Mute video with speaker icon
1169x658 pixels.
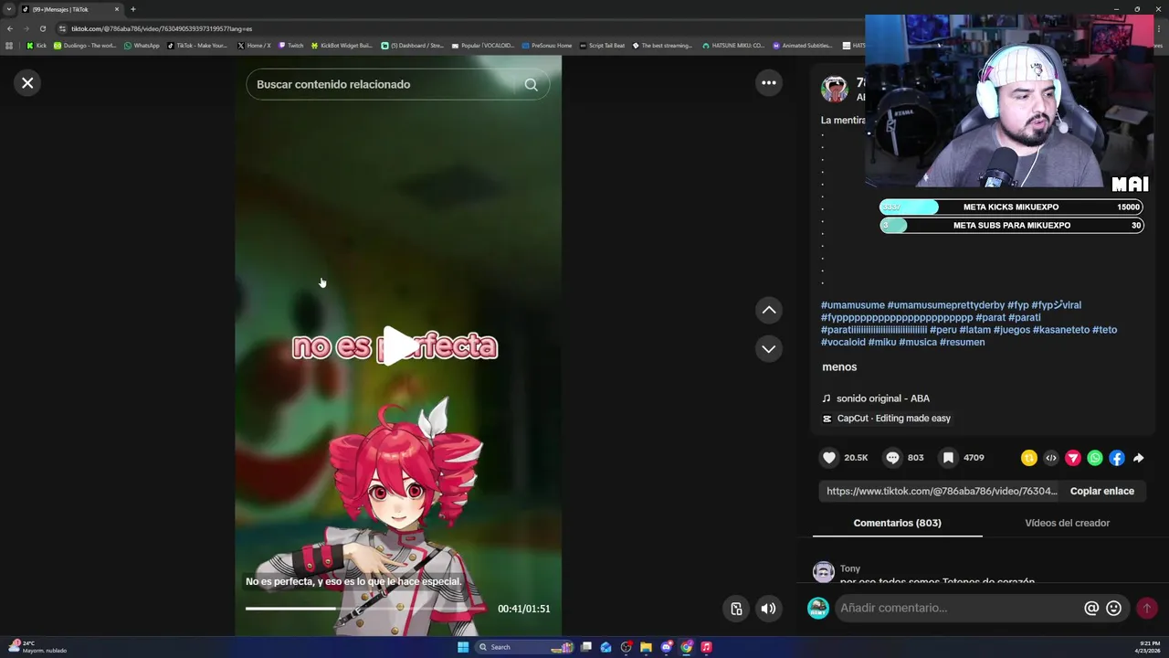click(769, 609)
